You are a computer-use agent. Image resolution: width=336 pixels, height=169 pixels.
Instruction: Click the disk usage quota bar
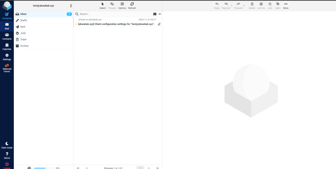(x=43, y=168)
